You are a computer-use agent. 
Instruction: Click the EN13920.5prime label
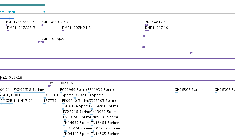pyautogui.click(x=104, y=112)
